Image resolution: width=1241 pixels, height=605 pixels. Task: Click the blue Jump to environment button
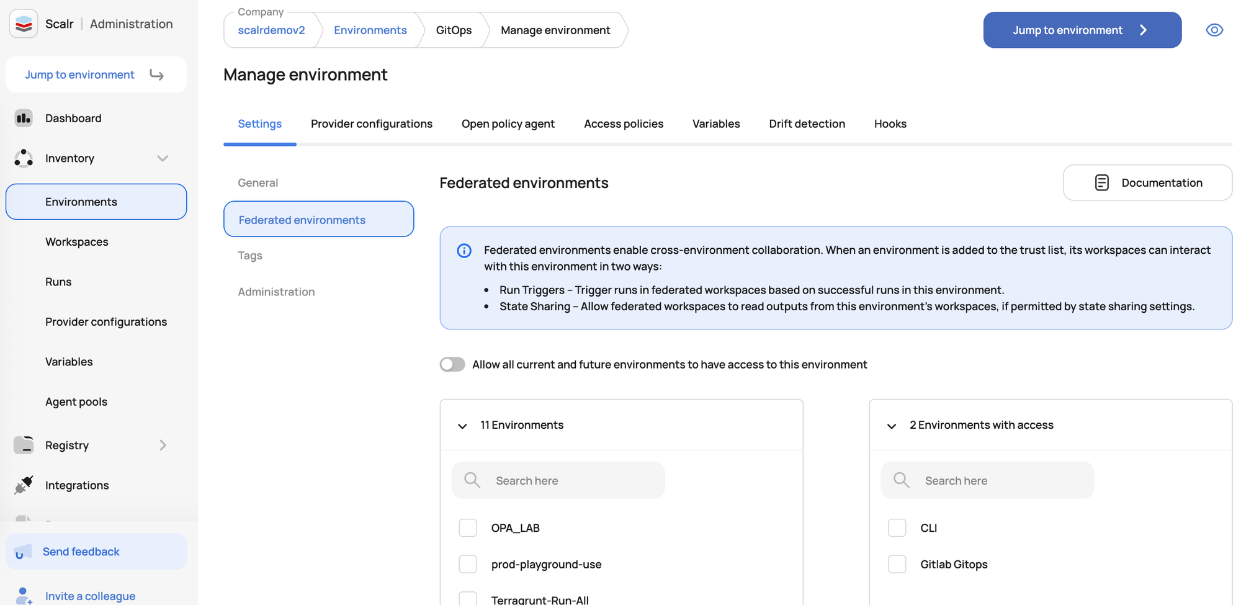(1082, 30)
